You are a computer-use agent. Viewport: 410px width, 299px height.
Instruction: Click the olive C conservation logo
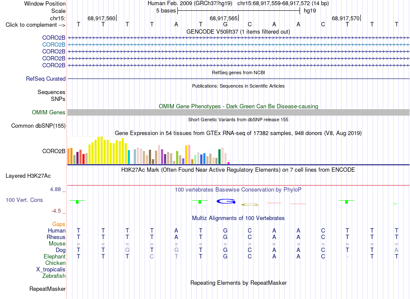coord(250,205)
